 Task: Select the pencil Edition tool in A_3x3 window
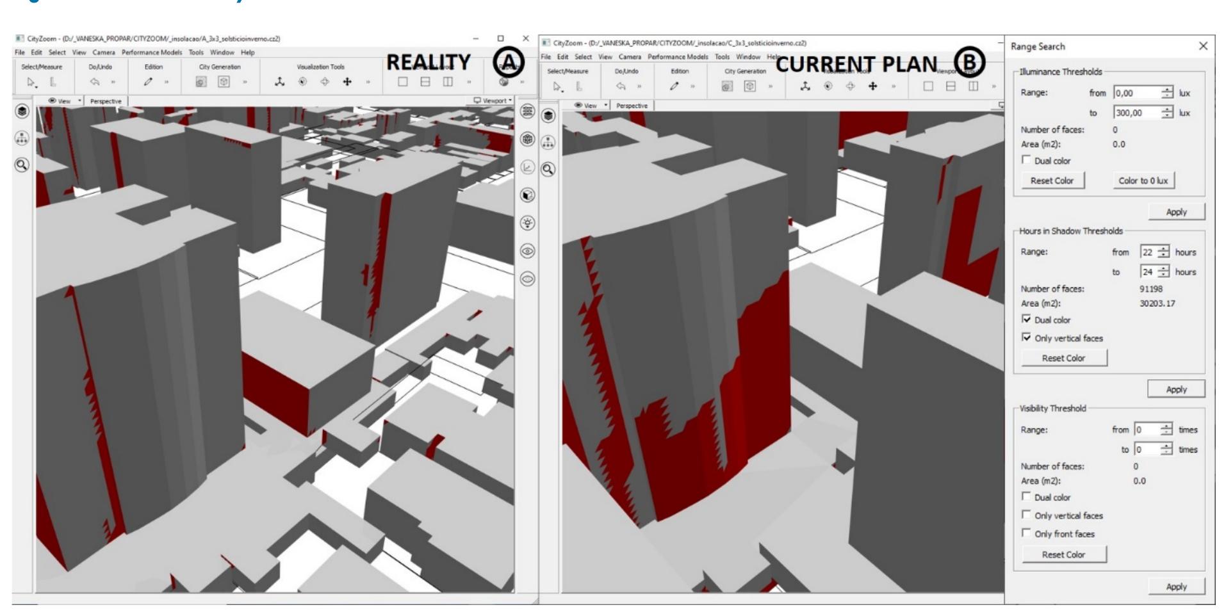(x=148, y=82)
